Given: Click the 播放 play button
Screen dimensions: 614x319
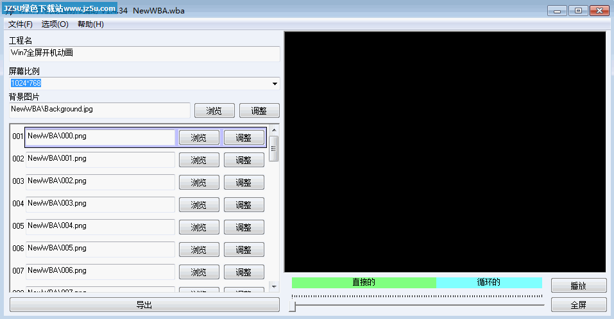Looking at the screenshot, I should (x=579, y=286).
